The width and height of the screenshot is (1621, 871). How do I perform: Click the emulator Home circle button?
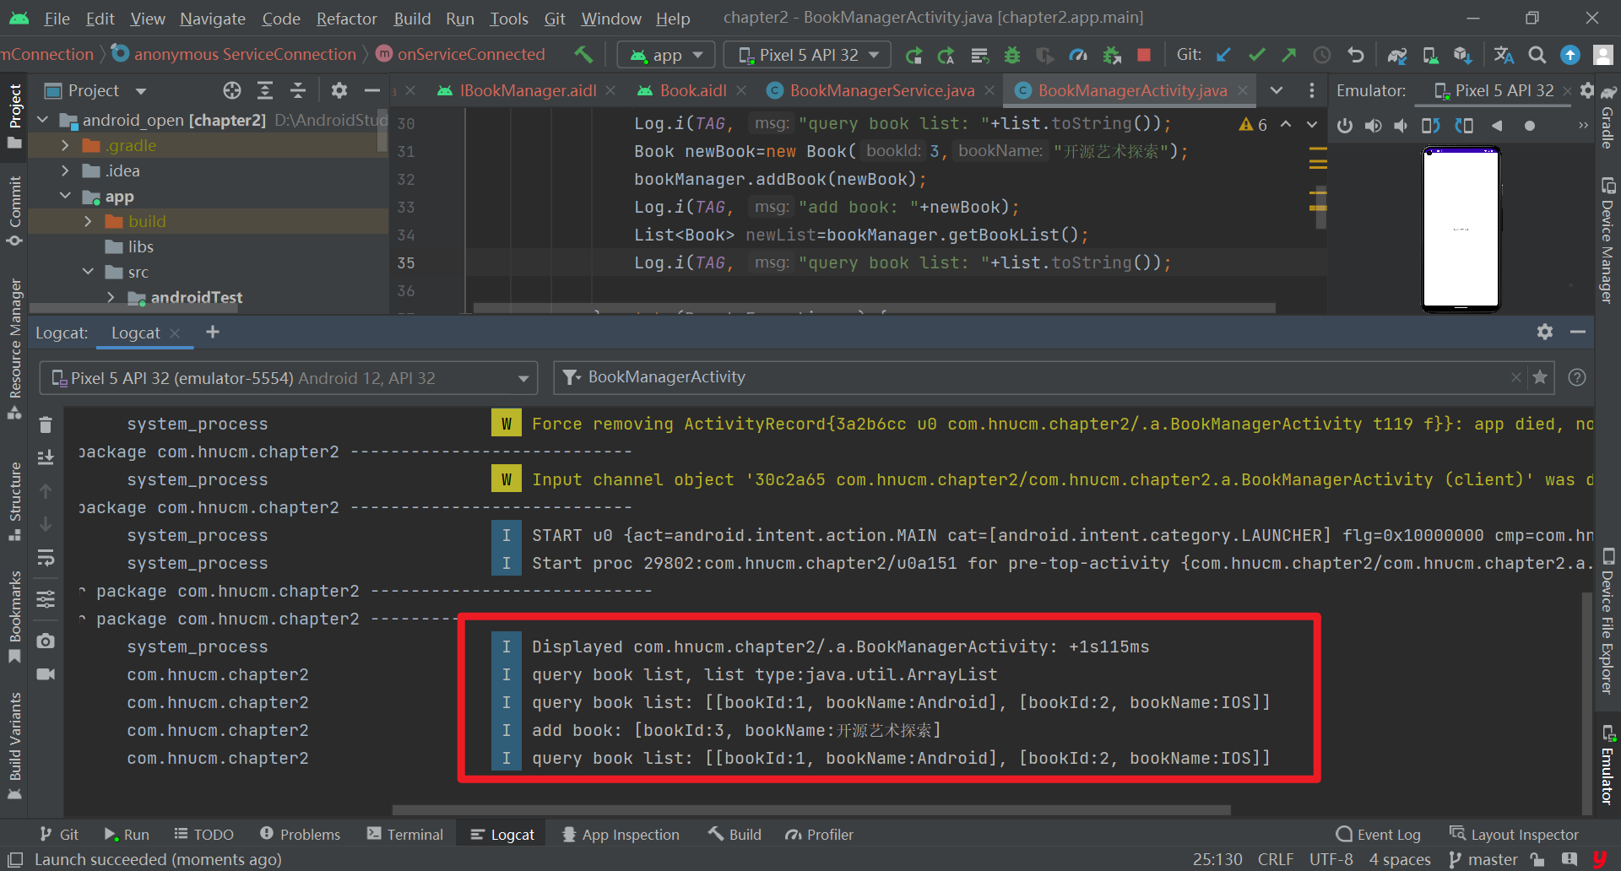(1529, 126)
